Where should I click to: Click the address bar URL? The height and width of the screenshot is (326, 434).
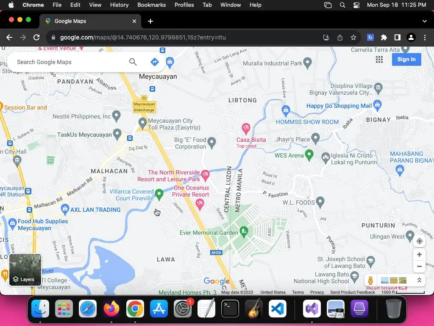pos(143,37)
